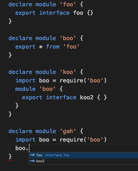Click the foo identifier after interface keyword

(x=78, y=13)
